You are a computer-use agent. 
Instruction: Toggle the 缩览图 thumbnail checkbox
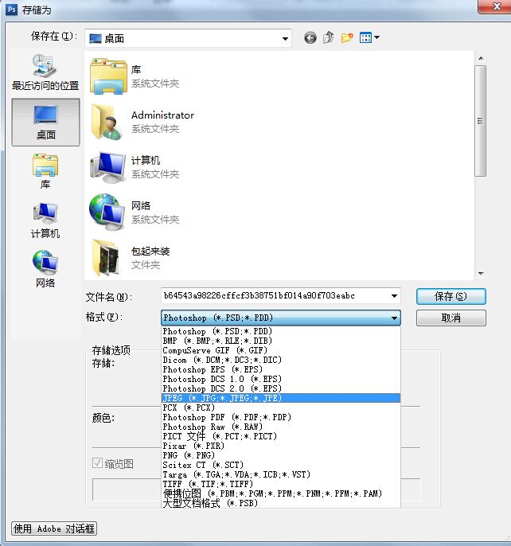click(x=97, y=463)
